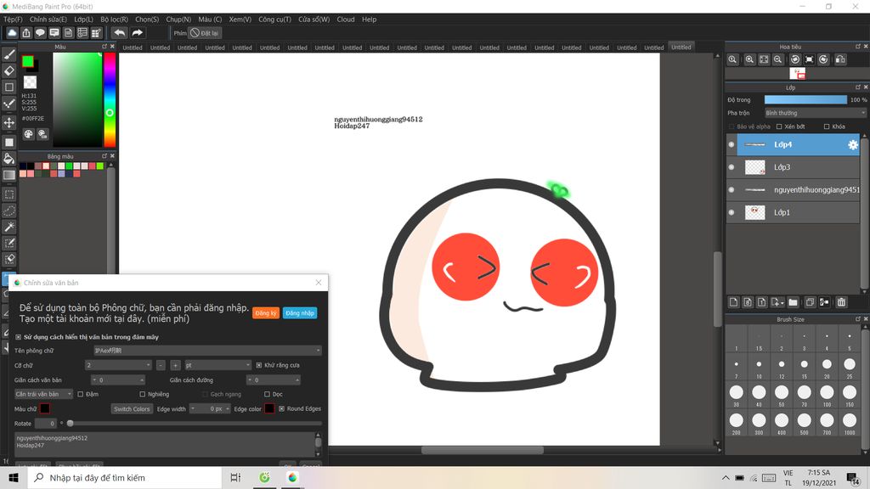
Task: Zoom in using the navigator magnifier plus
Action: pyautogui.click(x=749, y=59)
